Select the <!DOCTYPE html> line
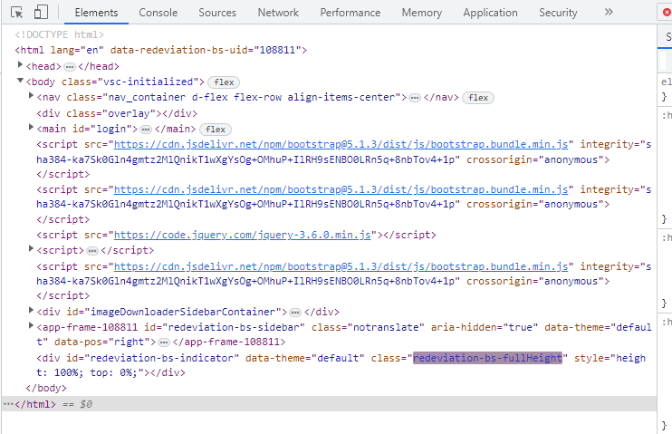This screenshot has width=672, height=434. pos(59,34)
